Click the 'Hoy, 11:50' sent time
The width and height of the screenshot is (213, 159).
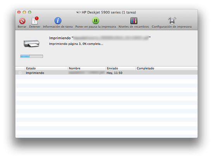click(x=114, y=73)
